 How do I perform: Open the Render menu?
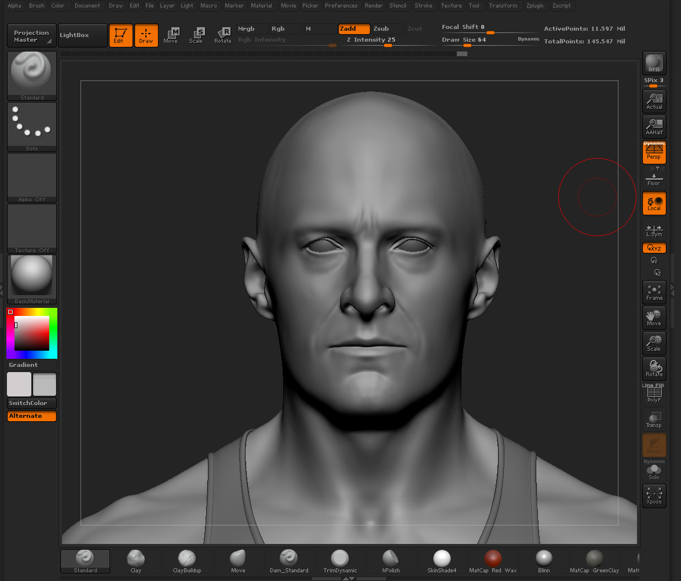click(374, 6)
